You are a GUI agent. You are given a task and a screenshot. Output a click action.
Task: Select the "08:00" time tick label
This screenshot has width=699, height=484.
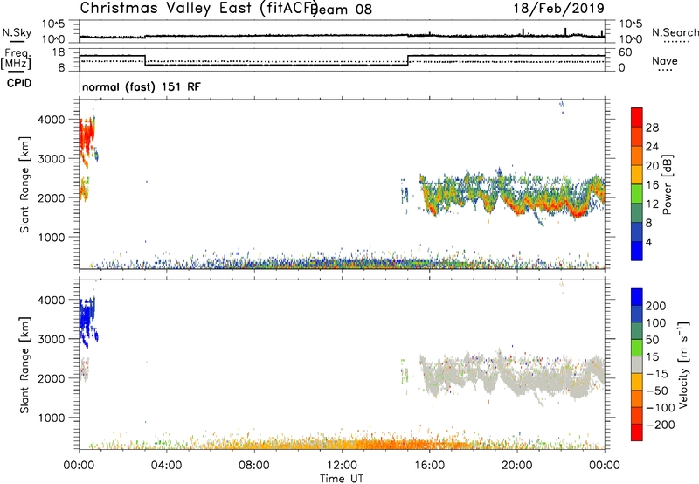(x=254, y=466)
